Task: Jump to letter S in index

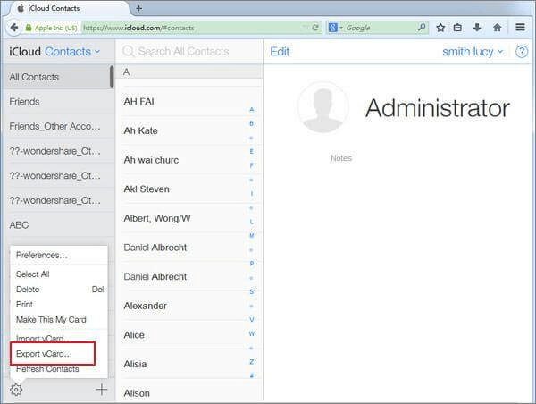Action: (252, 291)
